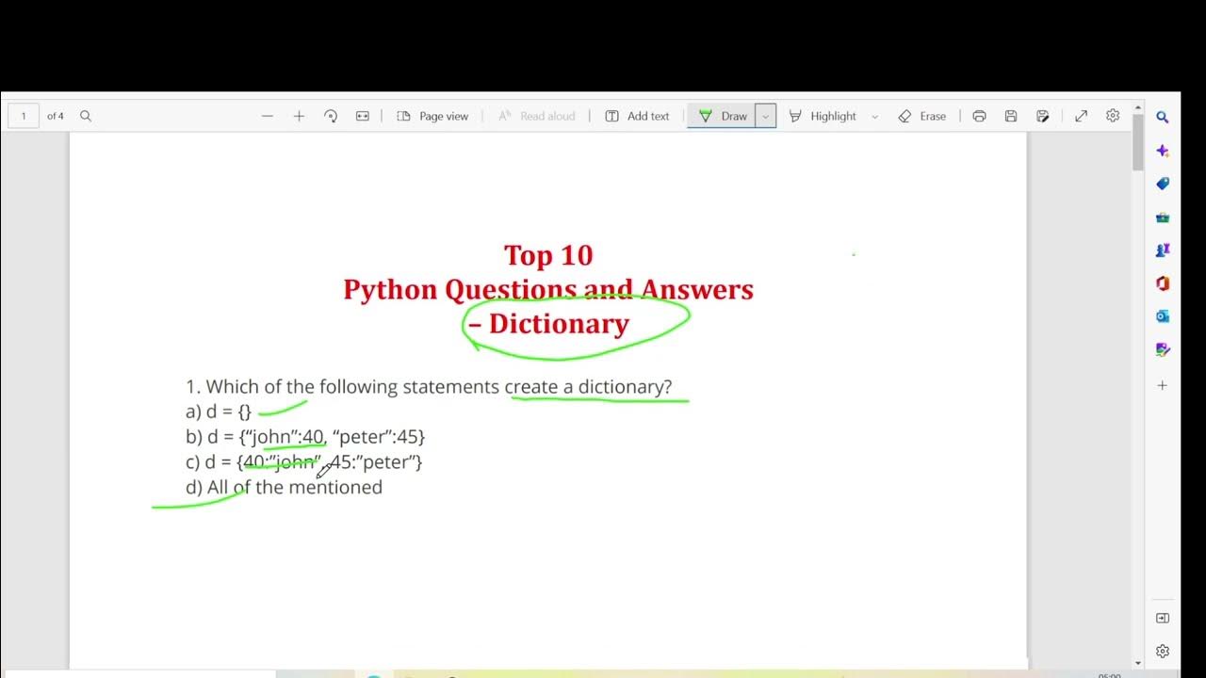Open the Page view options

[x=432, y=116]
